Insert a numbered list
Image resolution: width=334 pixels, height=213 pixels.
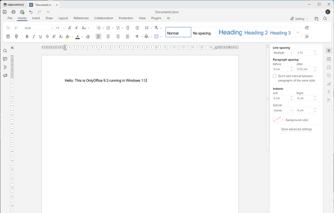108,28
